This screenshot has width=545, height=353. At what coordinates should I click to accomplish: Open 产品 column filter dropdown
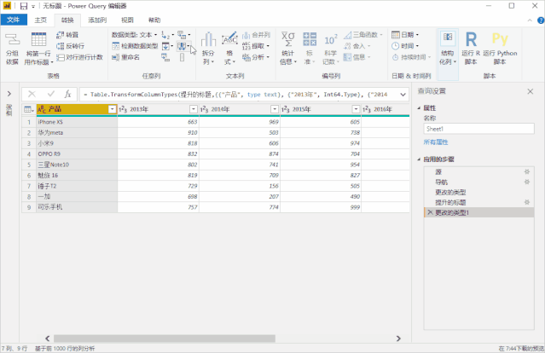[x=112, y=109]
